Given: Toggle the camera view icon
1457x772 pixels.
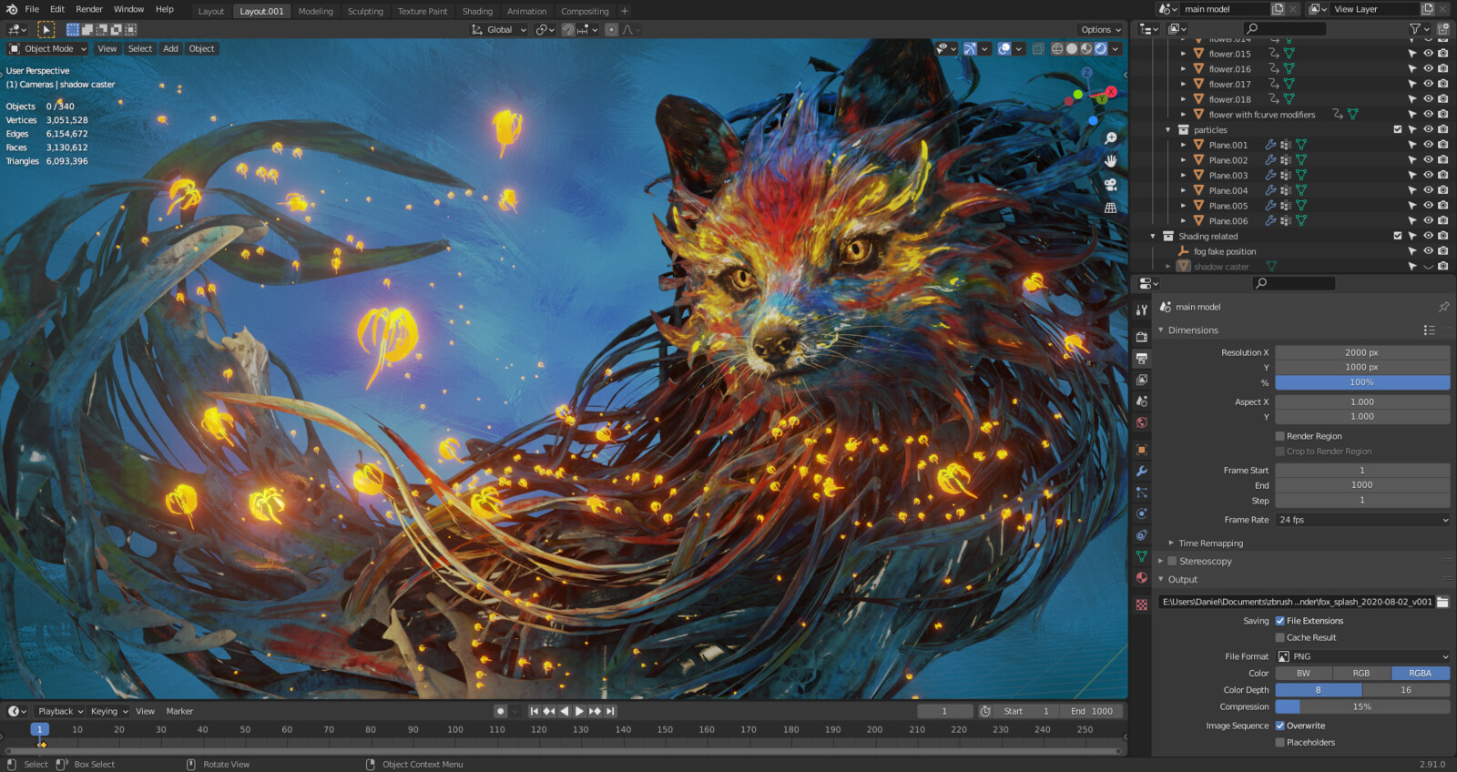Looking at the screenshot, I should 1110,185.
